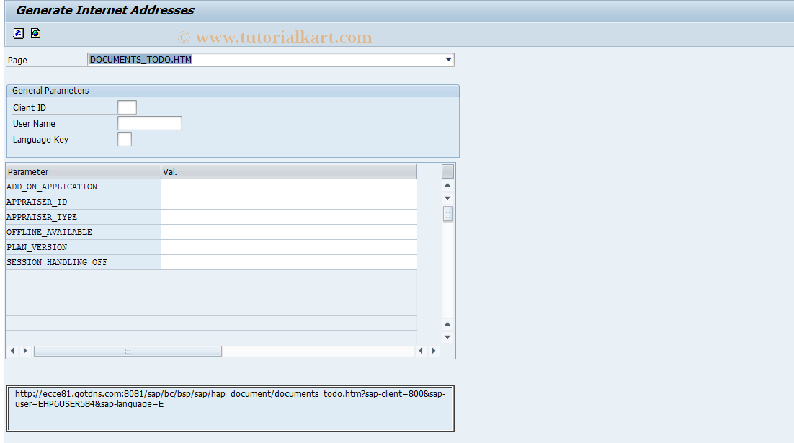
Task: Select the PLAN_VERSION parameter row
Action: click(x=84, y=248)
